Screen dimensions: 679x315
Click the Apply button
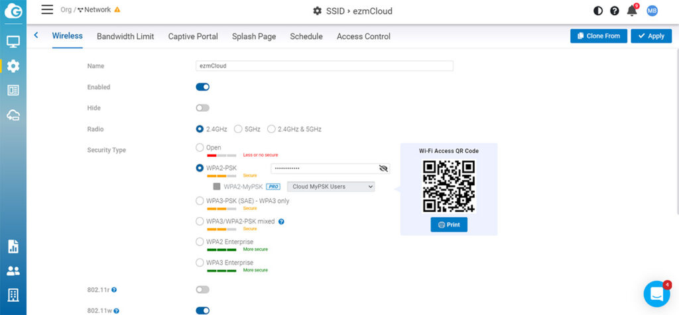(x=650, y=36)
